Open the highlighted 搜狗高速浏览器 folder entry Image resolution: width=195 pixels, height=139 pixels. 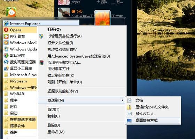20,120
